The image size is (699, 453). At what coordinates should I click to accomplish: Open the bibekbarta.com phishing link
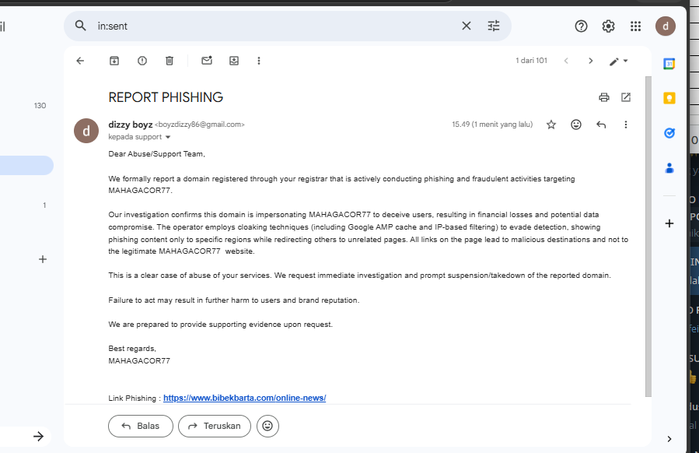[244, 398]
